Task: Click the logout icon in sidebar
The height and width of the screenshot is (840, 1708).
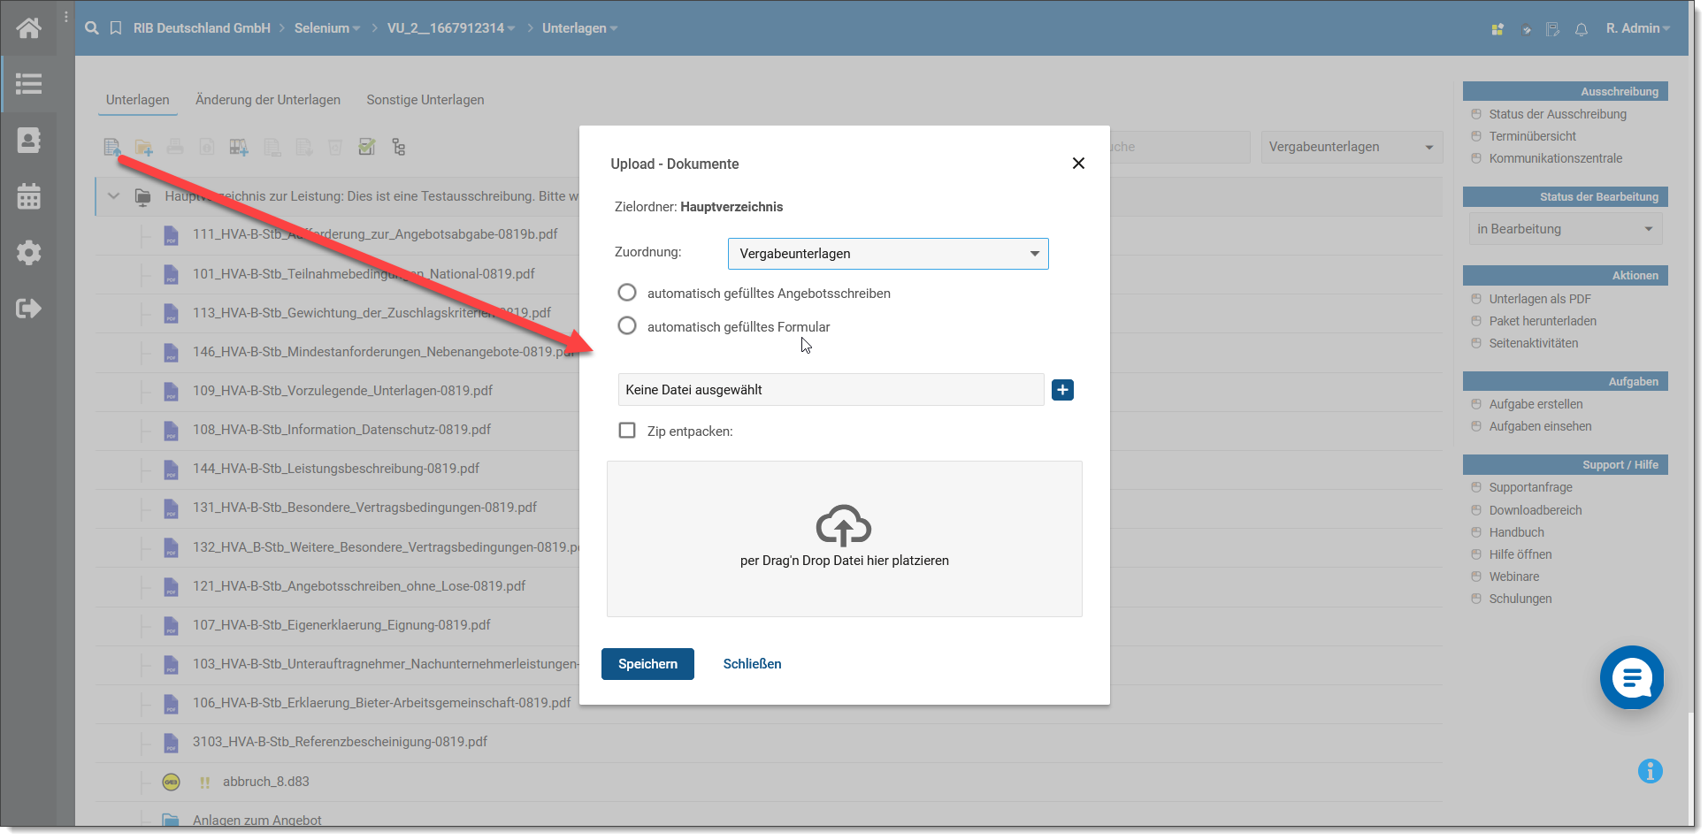Action: tap(28, 309)
